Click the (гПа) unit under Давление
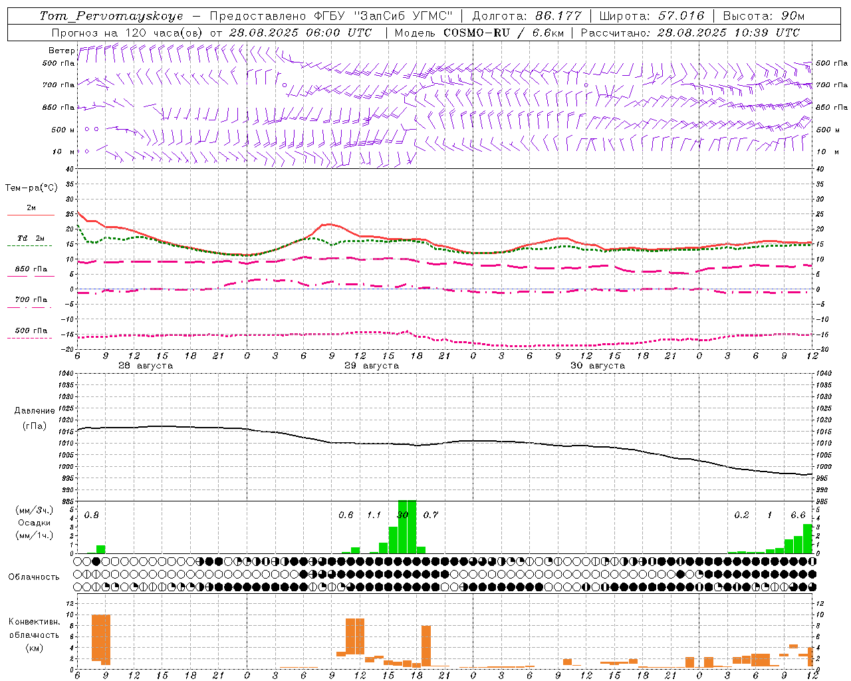Viewport: 851px width, 681px height. pos(35,426)
